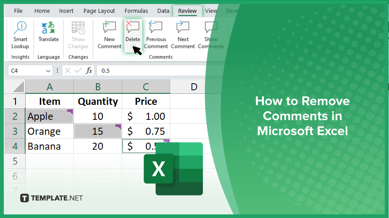Screen dimensions: 389x218
Task: Select row 4 header
Action: click(15, 146)
